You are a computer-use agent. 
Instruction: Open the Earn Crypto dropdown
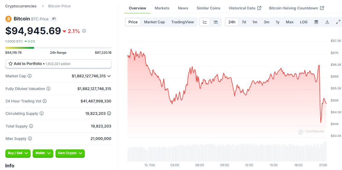(70, 153)
